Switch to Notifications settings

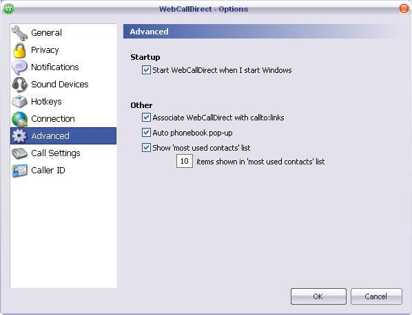[63, 67]
